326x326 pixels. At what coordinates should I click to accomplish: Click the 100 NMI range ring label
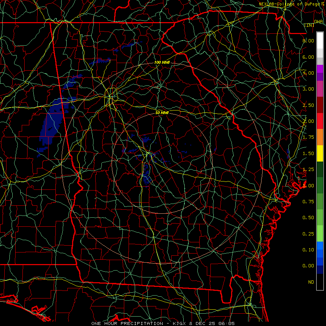162,62
